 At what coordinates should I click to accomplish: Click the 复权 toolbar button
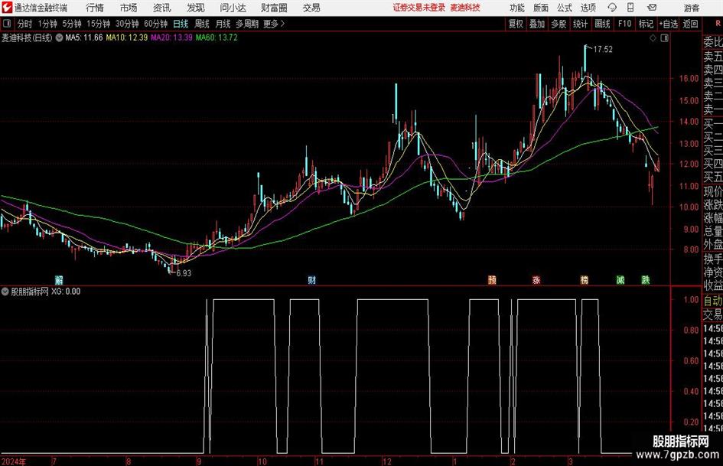(x=516, y=24)
